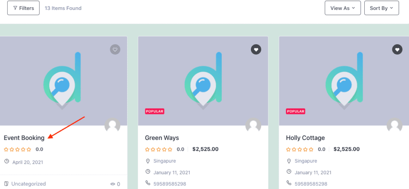Image resolution: width=409 pixels, height=189 pixels.
Task: Open the Green Ways listing title
Action: 162,138
